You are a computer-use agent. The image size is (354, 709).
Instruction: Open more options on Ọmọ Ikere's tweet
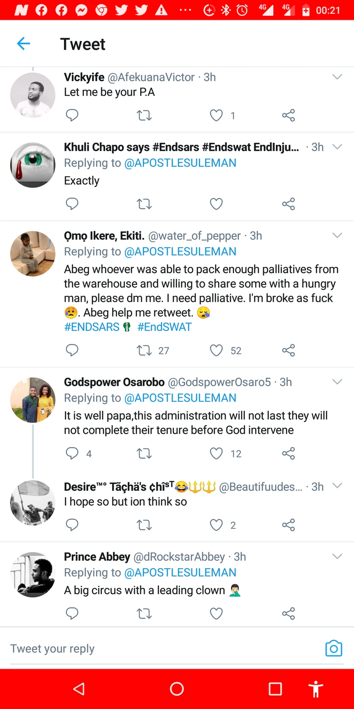337,236
